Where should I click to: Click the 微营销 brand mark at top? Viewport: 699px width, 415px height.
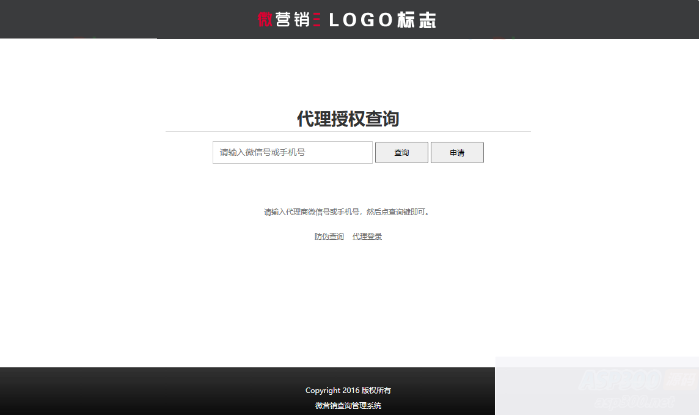pyautogui.click(x=287, y=20)
